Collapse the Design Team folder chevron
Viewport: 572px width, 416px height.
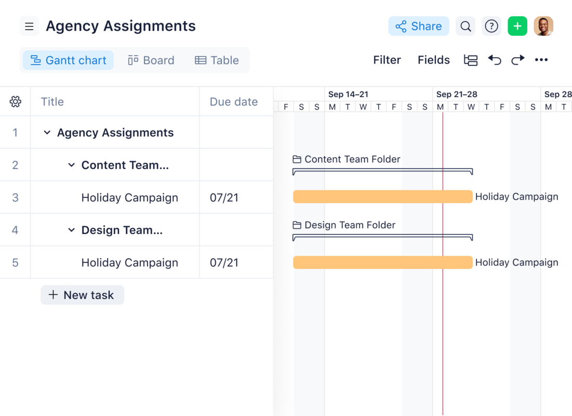click(x=71, y=230)
